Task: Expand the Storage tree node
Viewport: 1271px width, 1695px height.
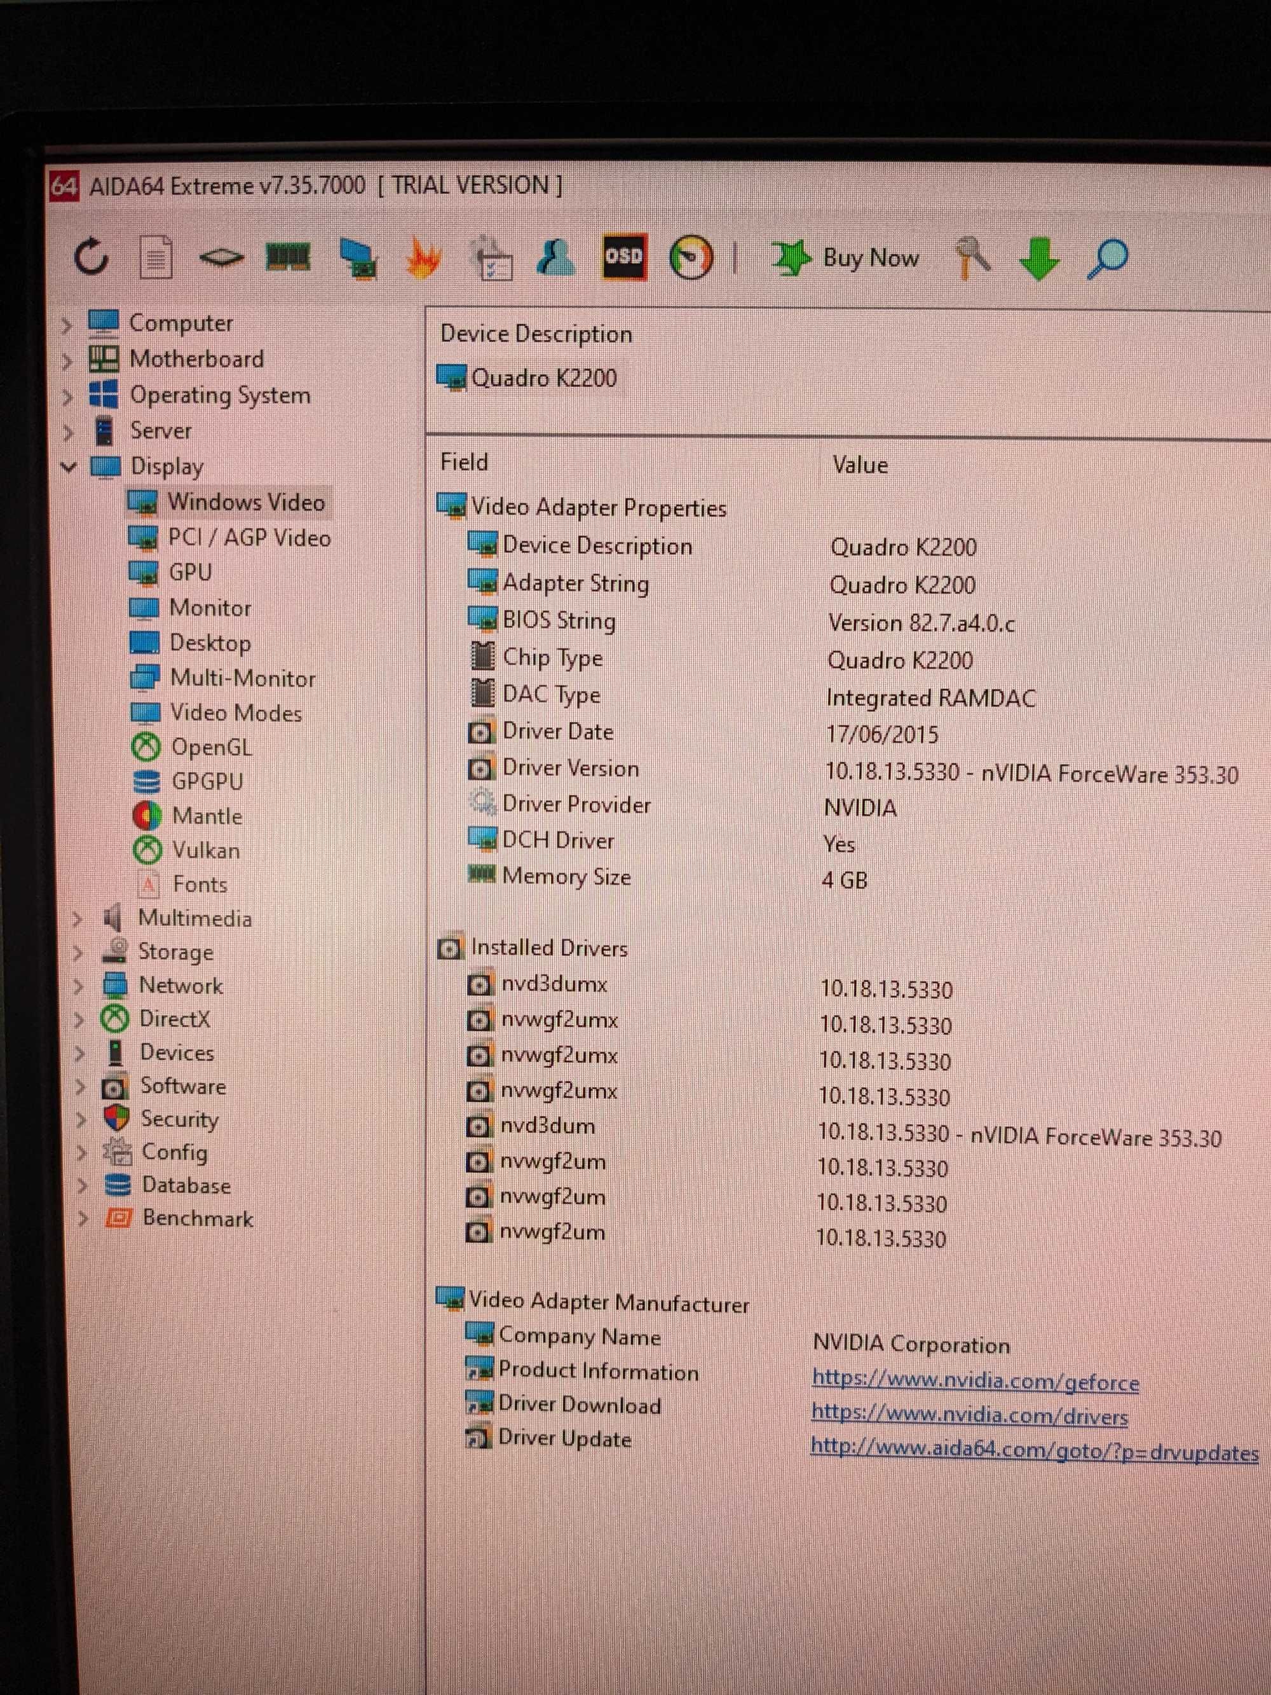Action: click(x=78, y=953)
